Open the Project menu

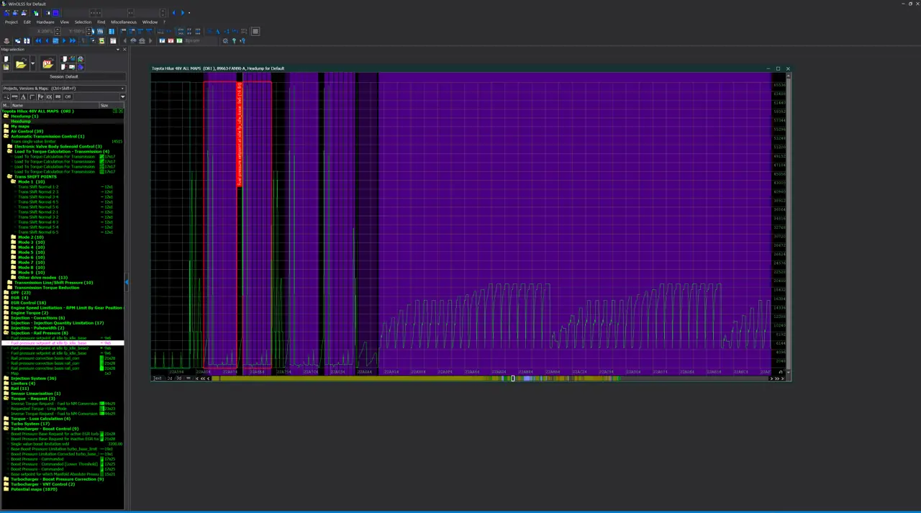12,22
